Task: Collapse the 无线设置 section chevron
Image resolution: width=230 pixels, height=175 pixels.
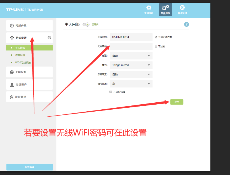Action: 49,38
